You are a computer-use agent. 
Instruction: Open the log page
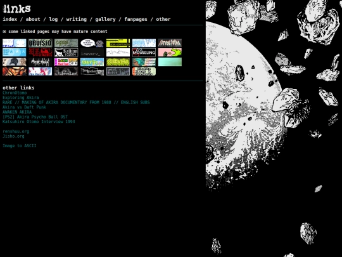coord(53,19)
